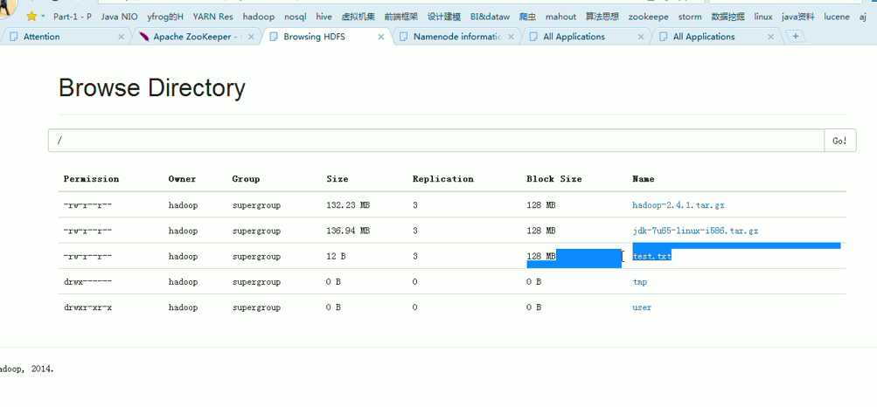
Task: Open the Part-1 - P bookmark
Action: click(x=73, y=17)
